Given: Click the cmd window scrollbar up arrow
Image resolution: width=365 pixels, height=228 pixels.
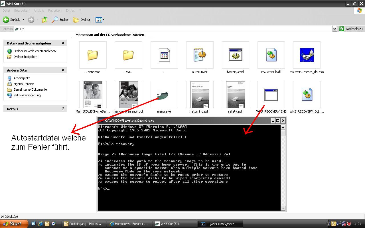Looking at the screenshot, I should click(x=283, y=127).
